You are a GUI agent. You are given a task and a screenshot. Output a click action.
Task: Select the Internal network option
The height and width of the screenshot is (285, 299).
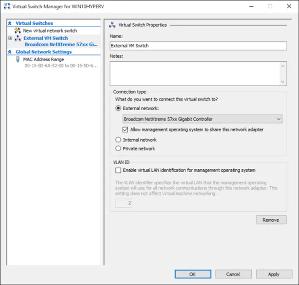pos(119,140)
